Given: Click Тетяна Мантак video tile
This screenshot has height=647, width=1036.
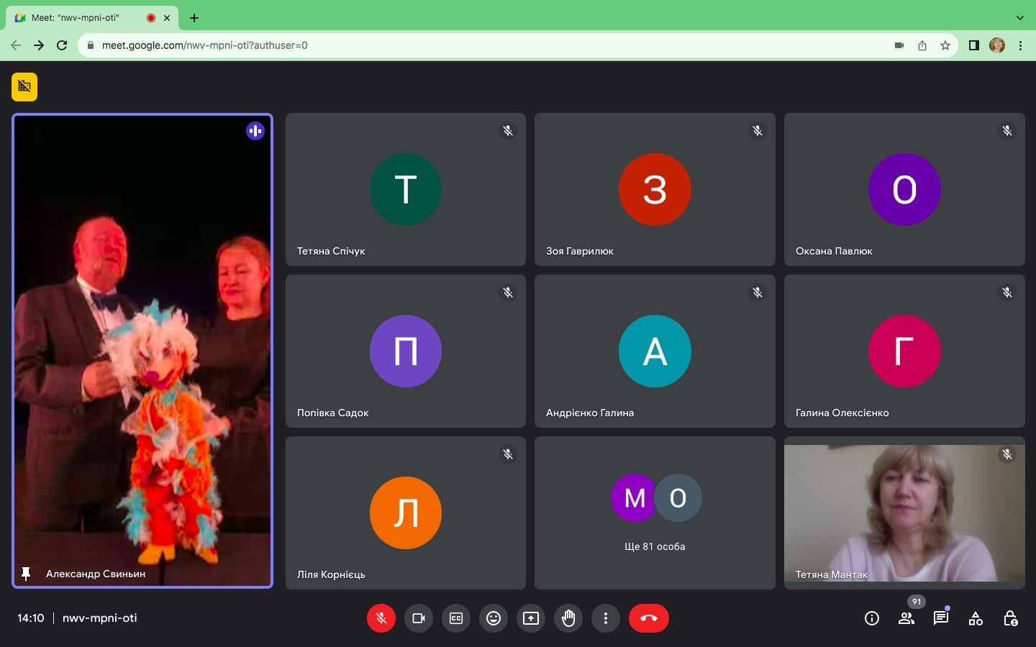Looking at the screenshot, I should click(904, 513).
